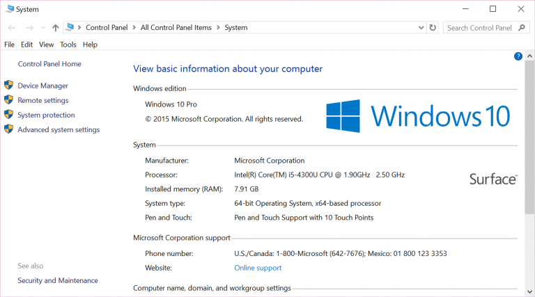Go up one level with Up arrow

coord(56,28)
